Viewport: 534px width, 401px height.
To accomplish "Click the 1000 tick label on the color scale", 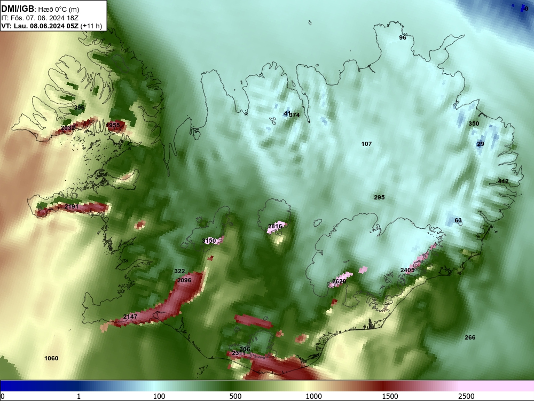I will 313,396.
